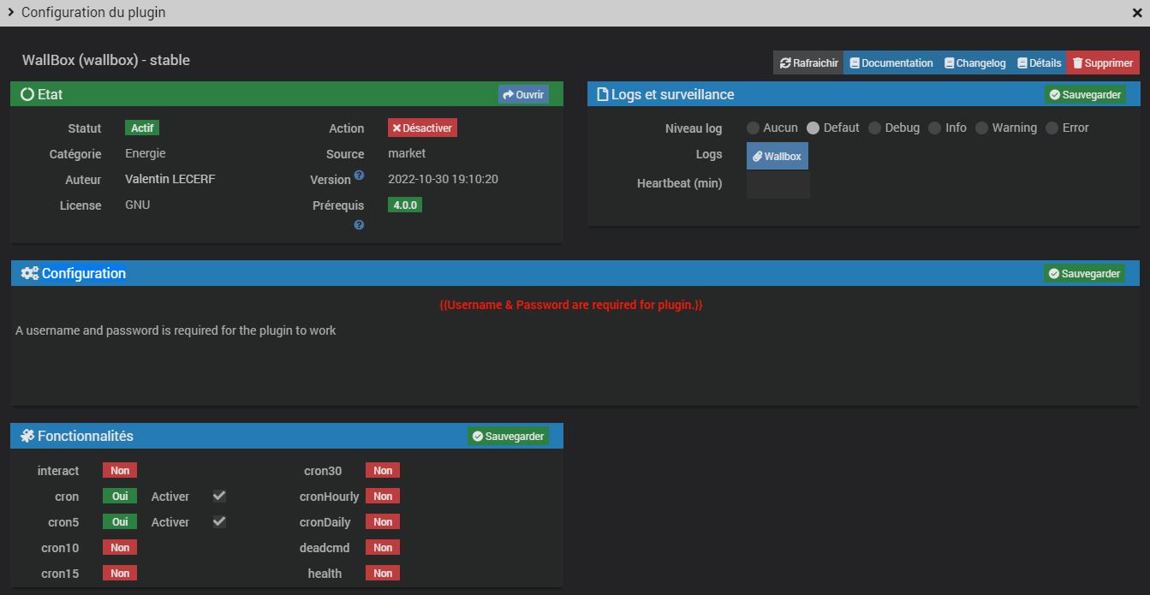1150x595 pixels.
Task: Click the red Username & Password warning
Action: (x=571, y=305)
